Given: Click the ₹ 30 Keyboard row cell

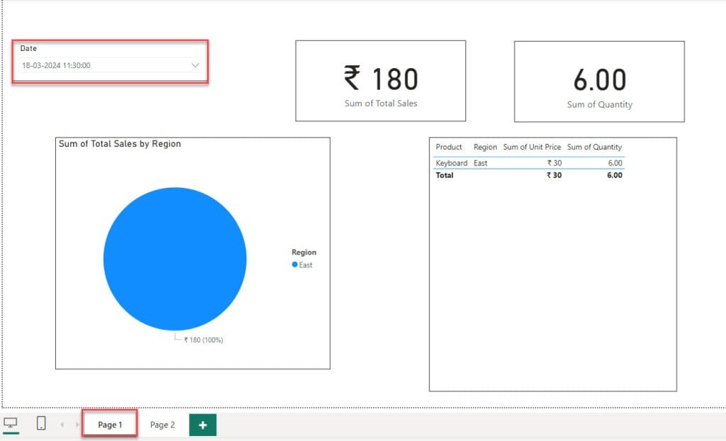Looking at the screenshot, I should [x=554, y=163].
